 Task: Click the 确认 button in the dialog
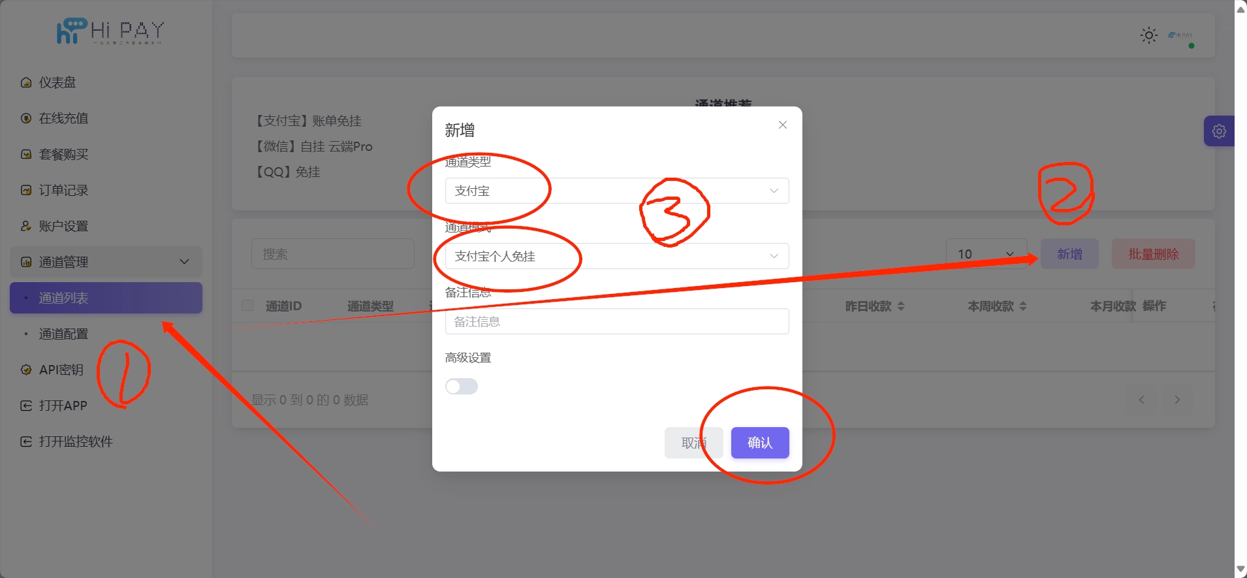tap(760, 443)
